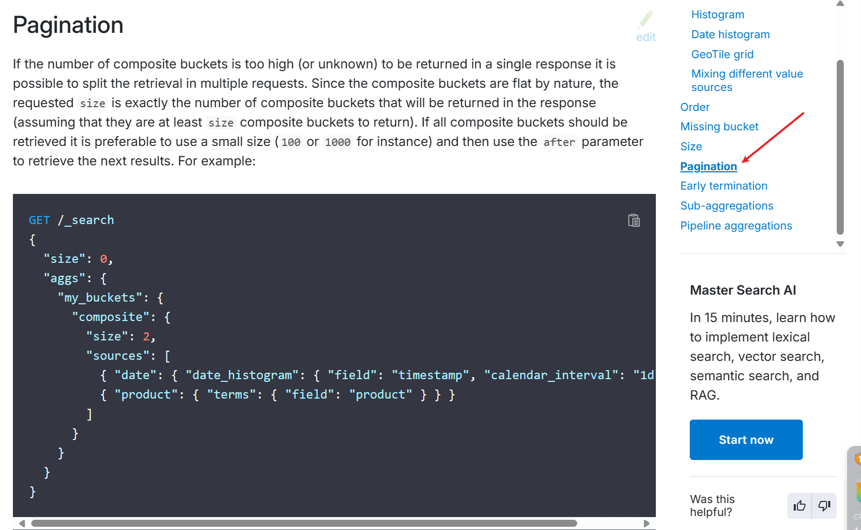Open Missing bucket section
Image resolution: width=861 pixels, height=530 pixels.
pyautogui.click(x=719, y=127)
